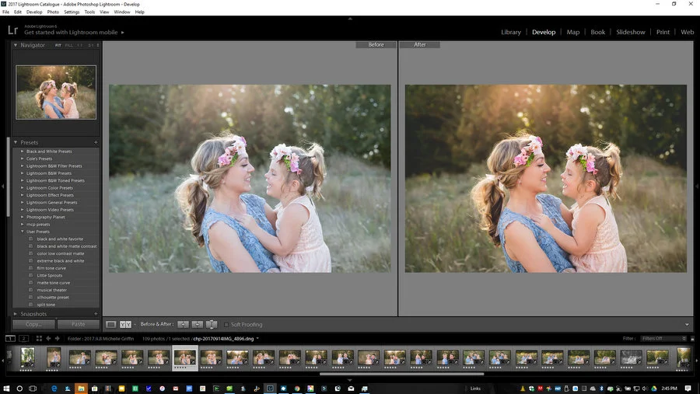The width and height of the screenshot is (700, 394).
Task: Click the Navigator preview thumbnail
Action: point(56,92)
